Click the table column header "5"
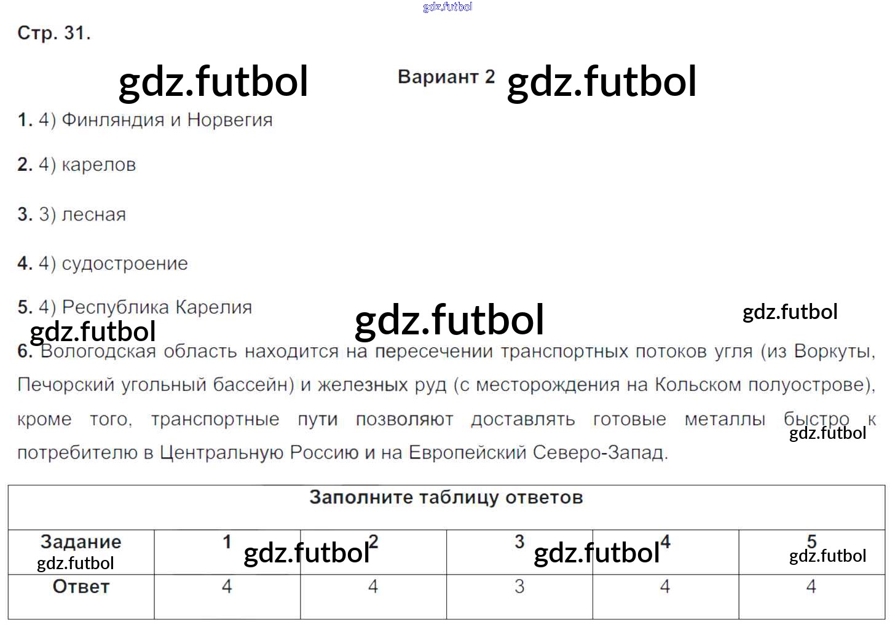Screen dimensions: 895x630 tap(811, 541)
